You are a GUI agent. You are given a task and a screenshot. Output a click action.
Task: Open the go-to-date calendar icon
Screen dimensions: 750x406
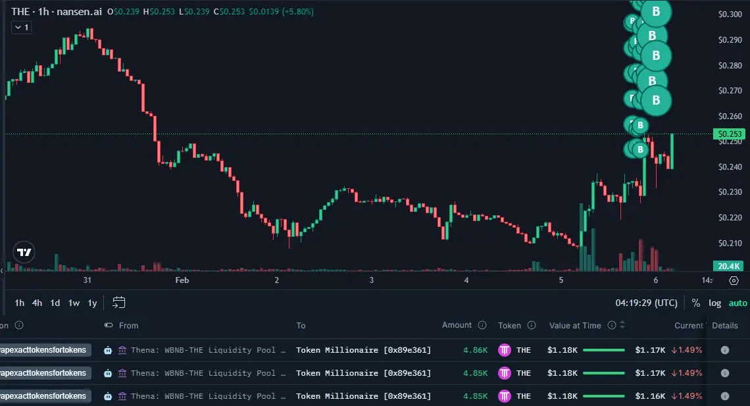coord(118,302)
